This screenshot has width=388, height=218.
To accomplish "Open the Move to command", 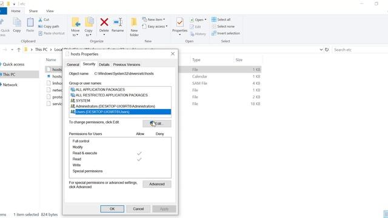I will [75, 27].
